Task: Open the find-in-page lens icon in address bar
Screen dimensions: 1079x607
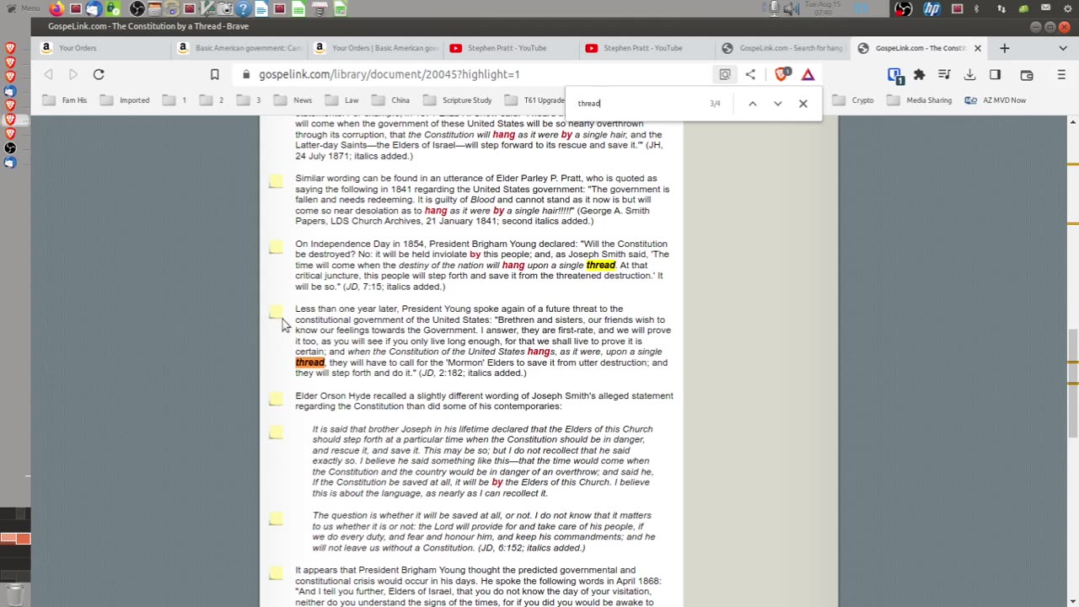Action: [725, 74]
